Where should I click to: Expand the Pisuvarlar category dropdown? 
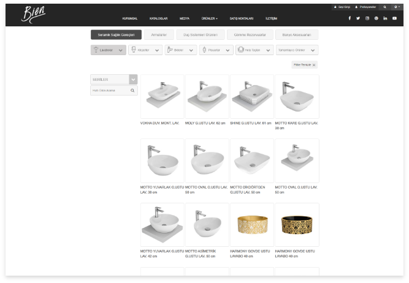point(216,50)
